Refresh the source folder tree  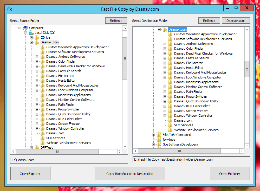click(116, 21)
